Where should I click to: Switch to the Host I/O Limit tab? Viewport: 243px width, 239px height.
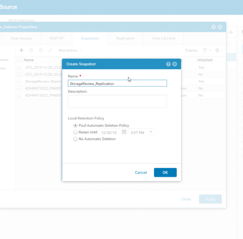click(x=164, y=38)
